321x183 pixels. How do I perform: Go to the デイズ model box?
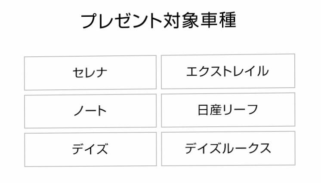[x=90, y=149]
